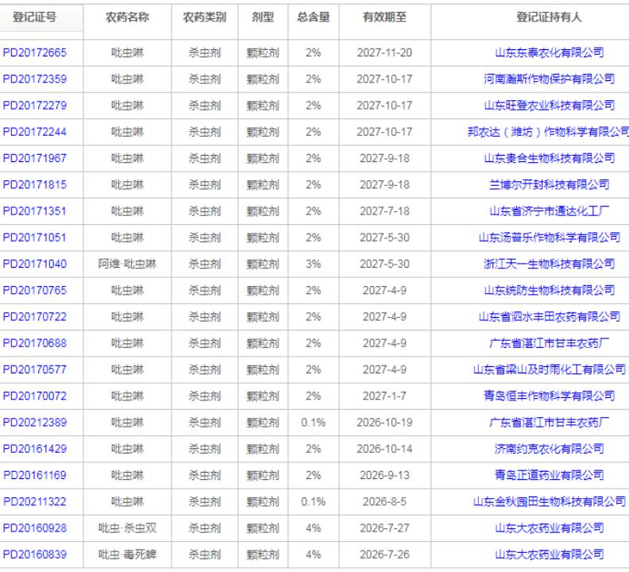Image resolution: width=629 pixels, height=572 pixels.
Task: Select the 3% total content cell
Action: 313,264
